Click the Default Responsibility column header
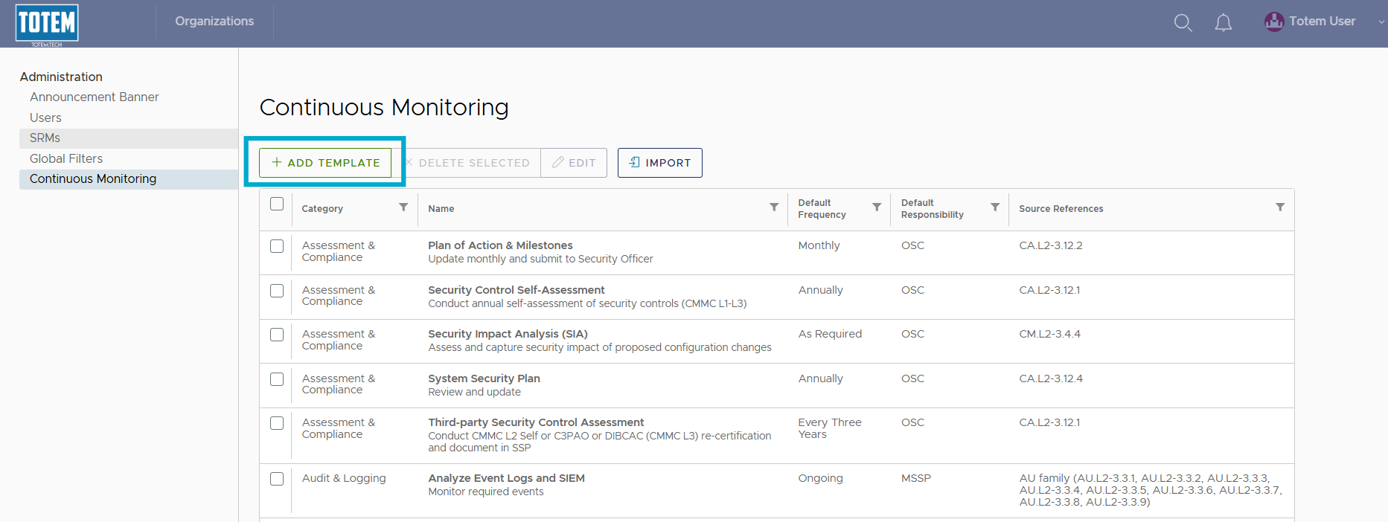 point(932,209)
